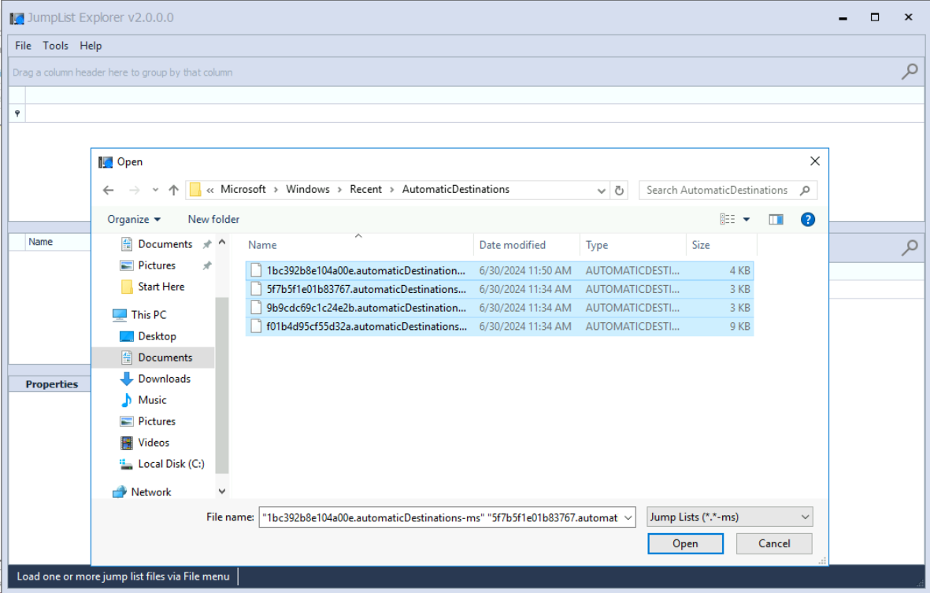Open the Tools menu
Viewport: 930px width, 593px height.
coord(55,46)
